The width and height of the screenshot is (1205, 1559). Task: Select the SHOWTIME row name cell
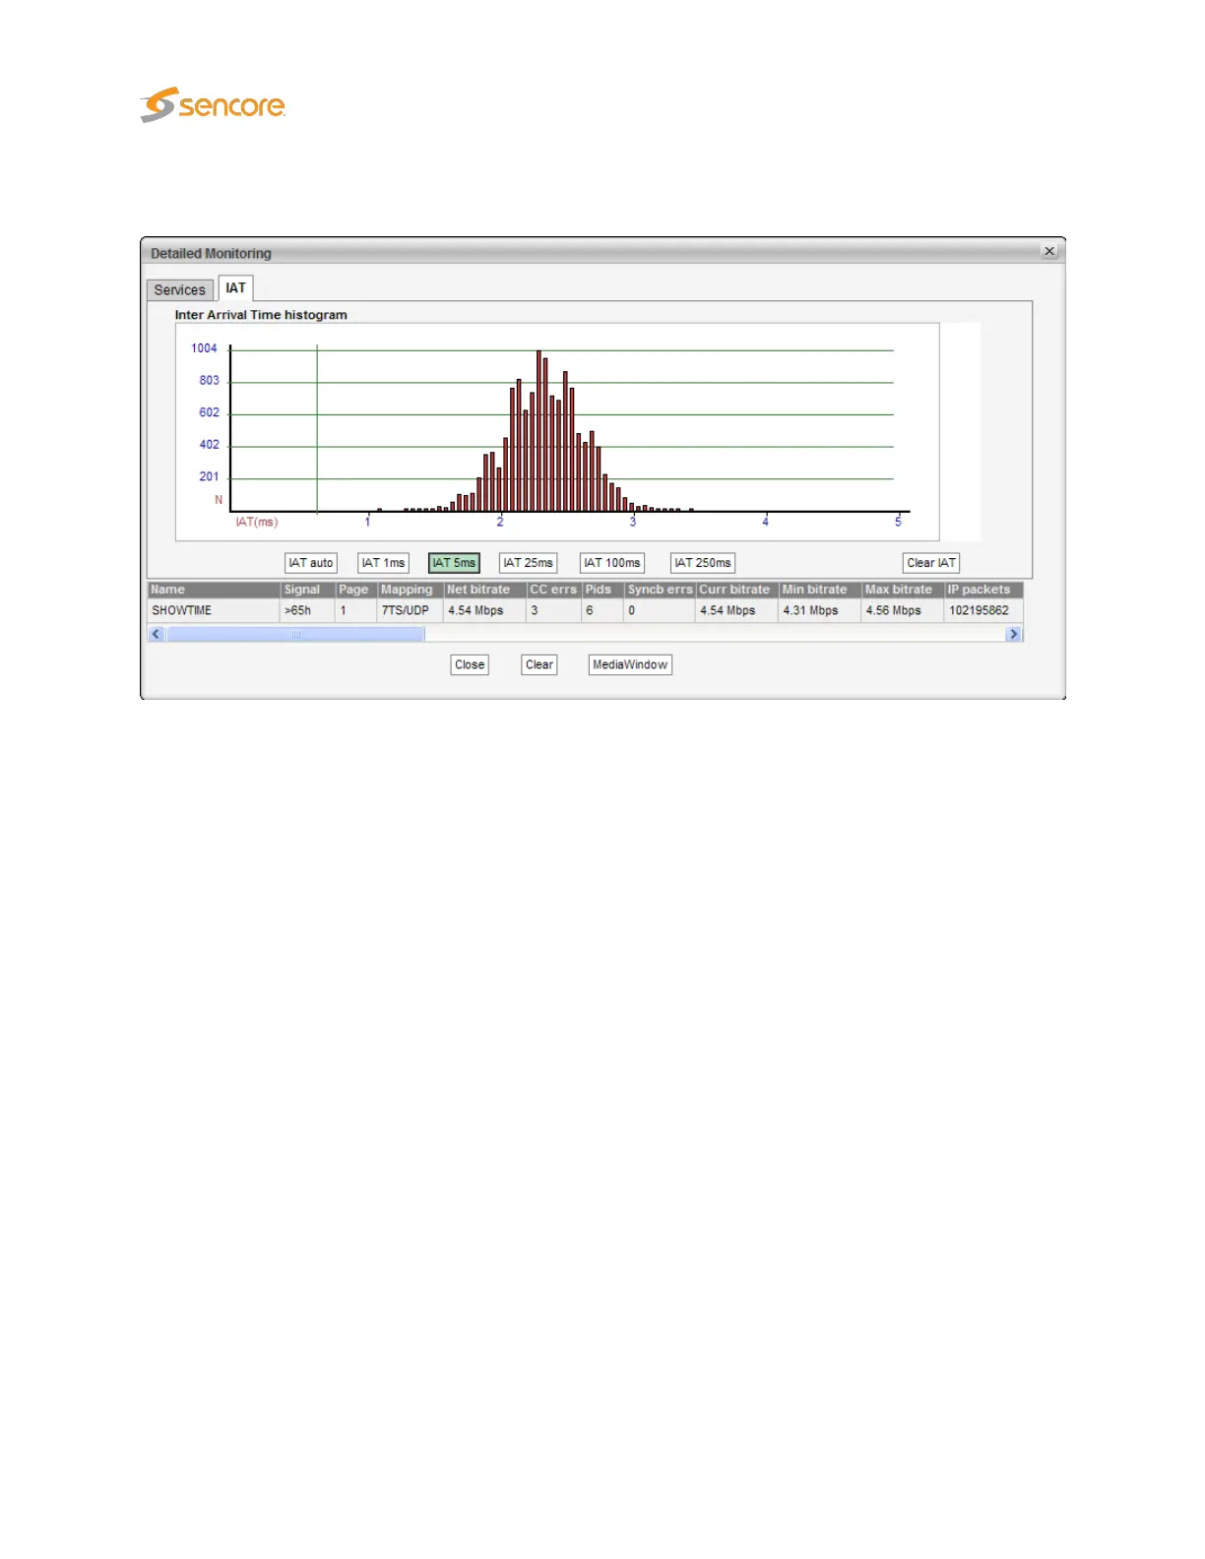(x=214, y=611)
